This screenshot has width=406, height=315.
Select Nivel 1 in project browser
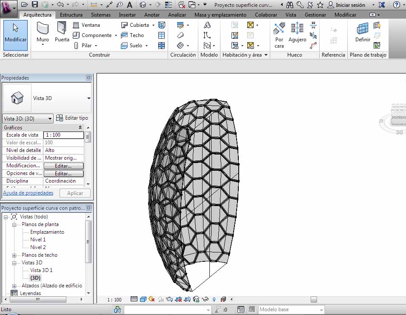pos(38,240)
